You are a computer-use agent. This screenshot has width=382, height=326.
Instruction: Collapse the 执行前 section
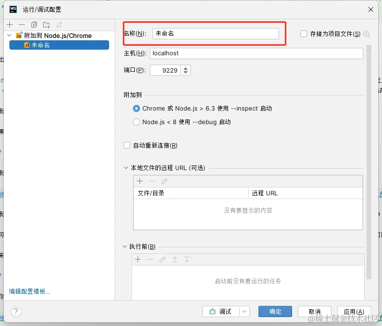[x=125, y=246]
